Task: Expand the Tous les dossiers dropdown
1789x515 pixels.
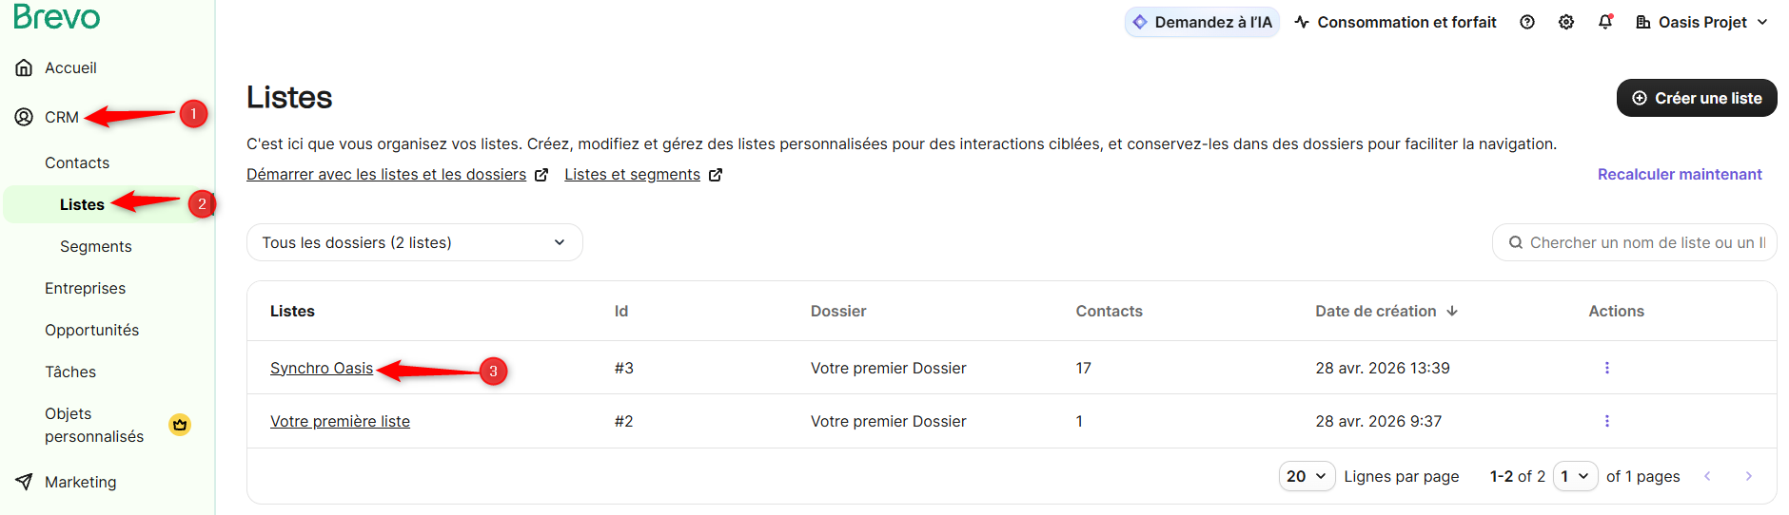Action: [x=415, y=242]
